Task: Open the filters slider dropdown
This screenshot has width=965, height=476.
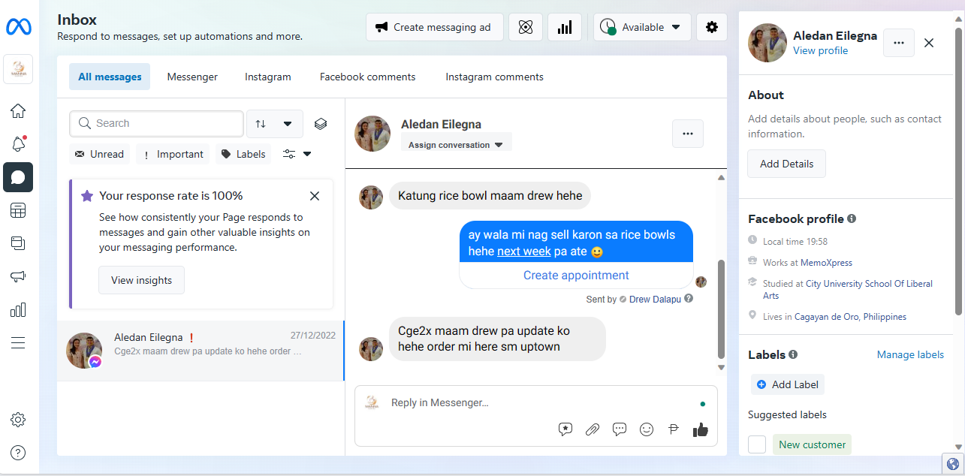Action: click(x=297, y=154)
